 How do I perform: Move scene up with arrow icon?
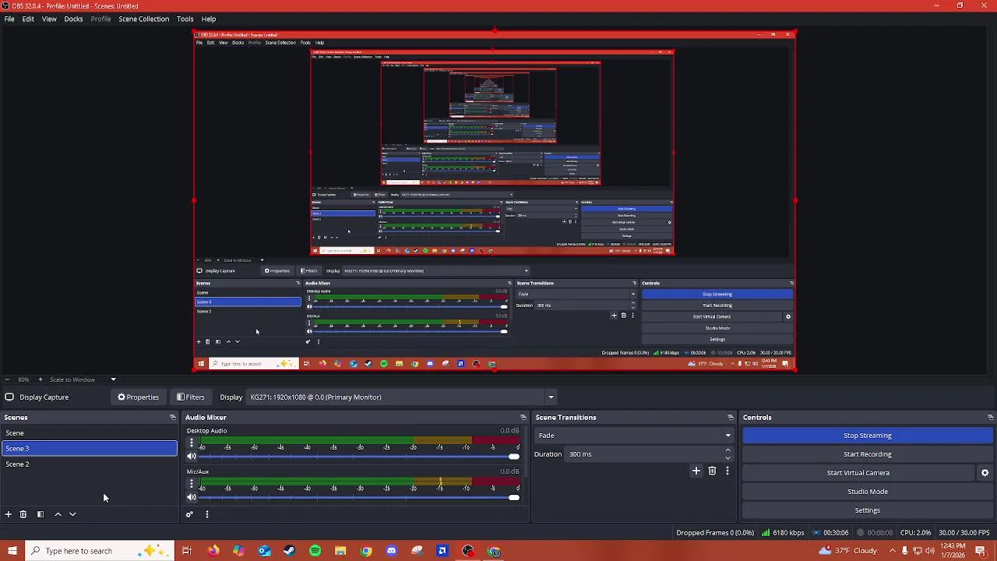coord(58,514)
